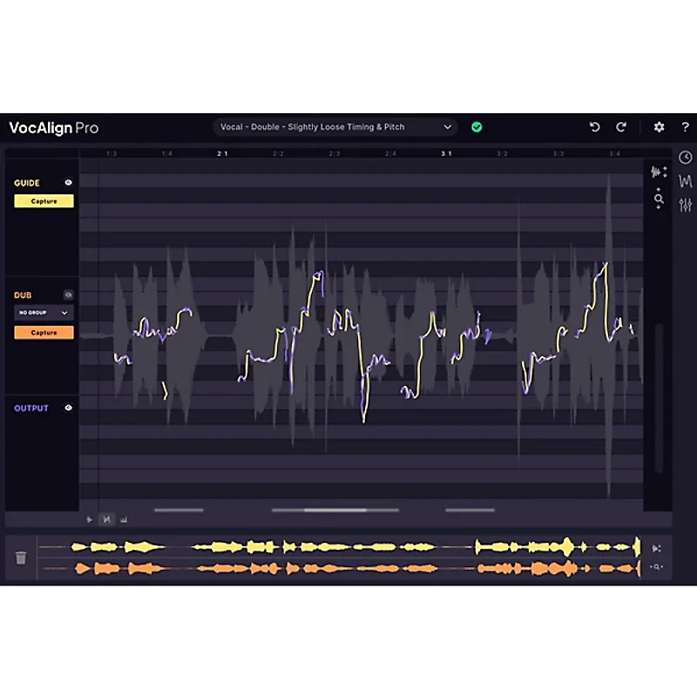Image resolution: width=697 pixels, height=697 pixels.
Task: Click the vertical waveform zoom icon
Action: coord(657,172)
